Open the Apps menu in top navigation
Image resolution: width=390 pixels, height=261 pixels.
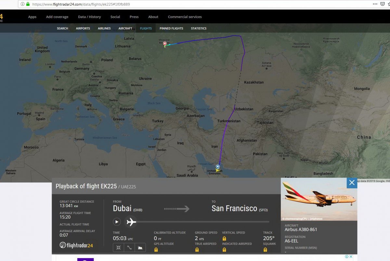[32, 17]
